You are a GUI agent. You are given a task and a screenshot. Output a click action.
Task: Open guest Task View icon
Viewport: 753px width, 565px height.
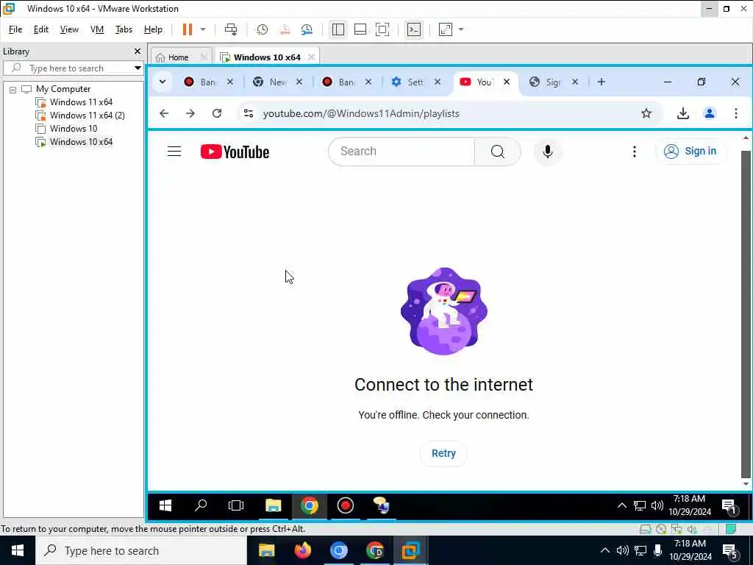coord(236,505)
